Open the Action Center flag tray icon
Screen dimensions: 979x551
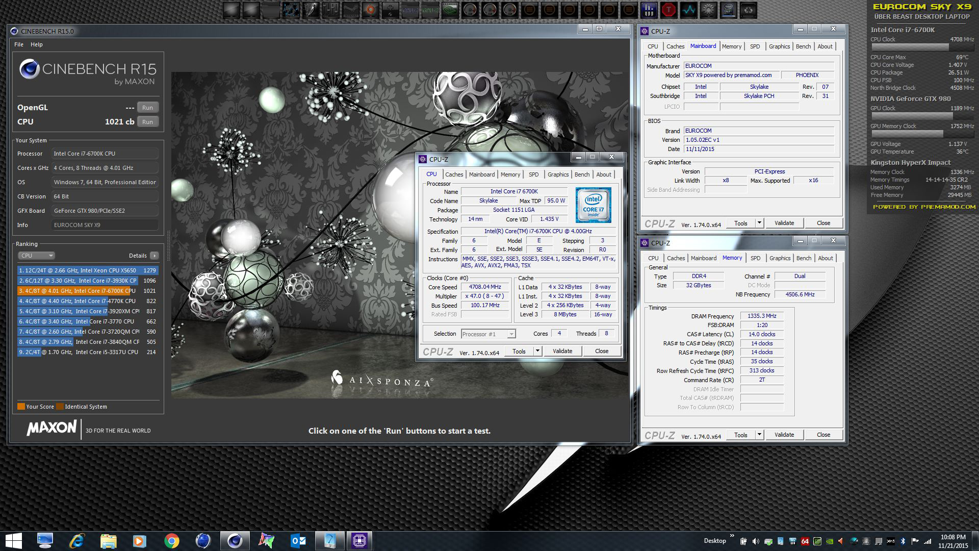(x=915, y=541)
